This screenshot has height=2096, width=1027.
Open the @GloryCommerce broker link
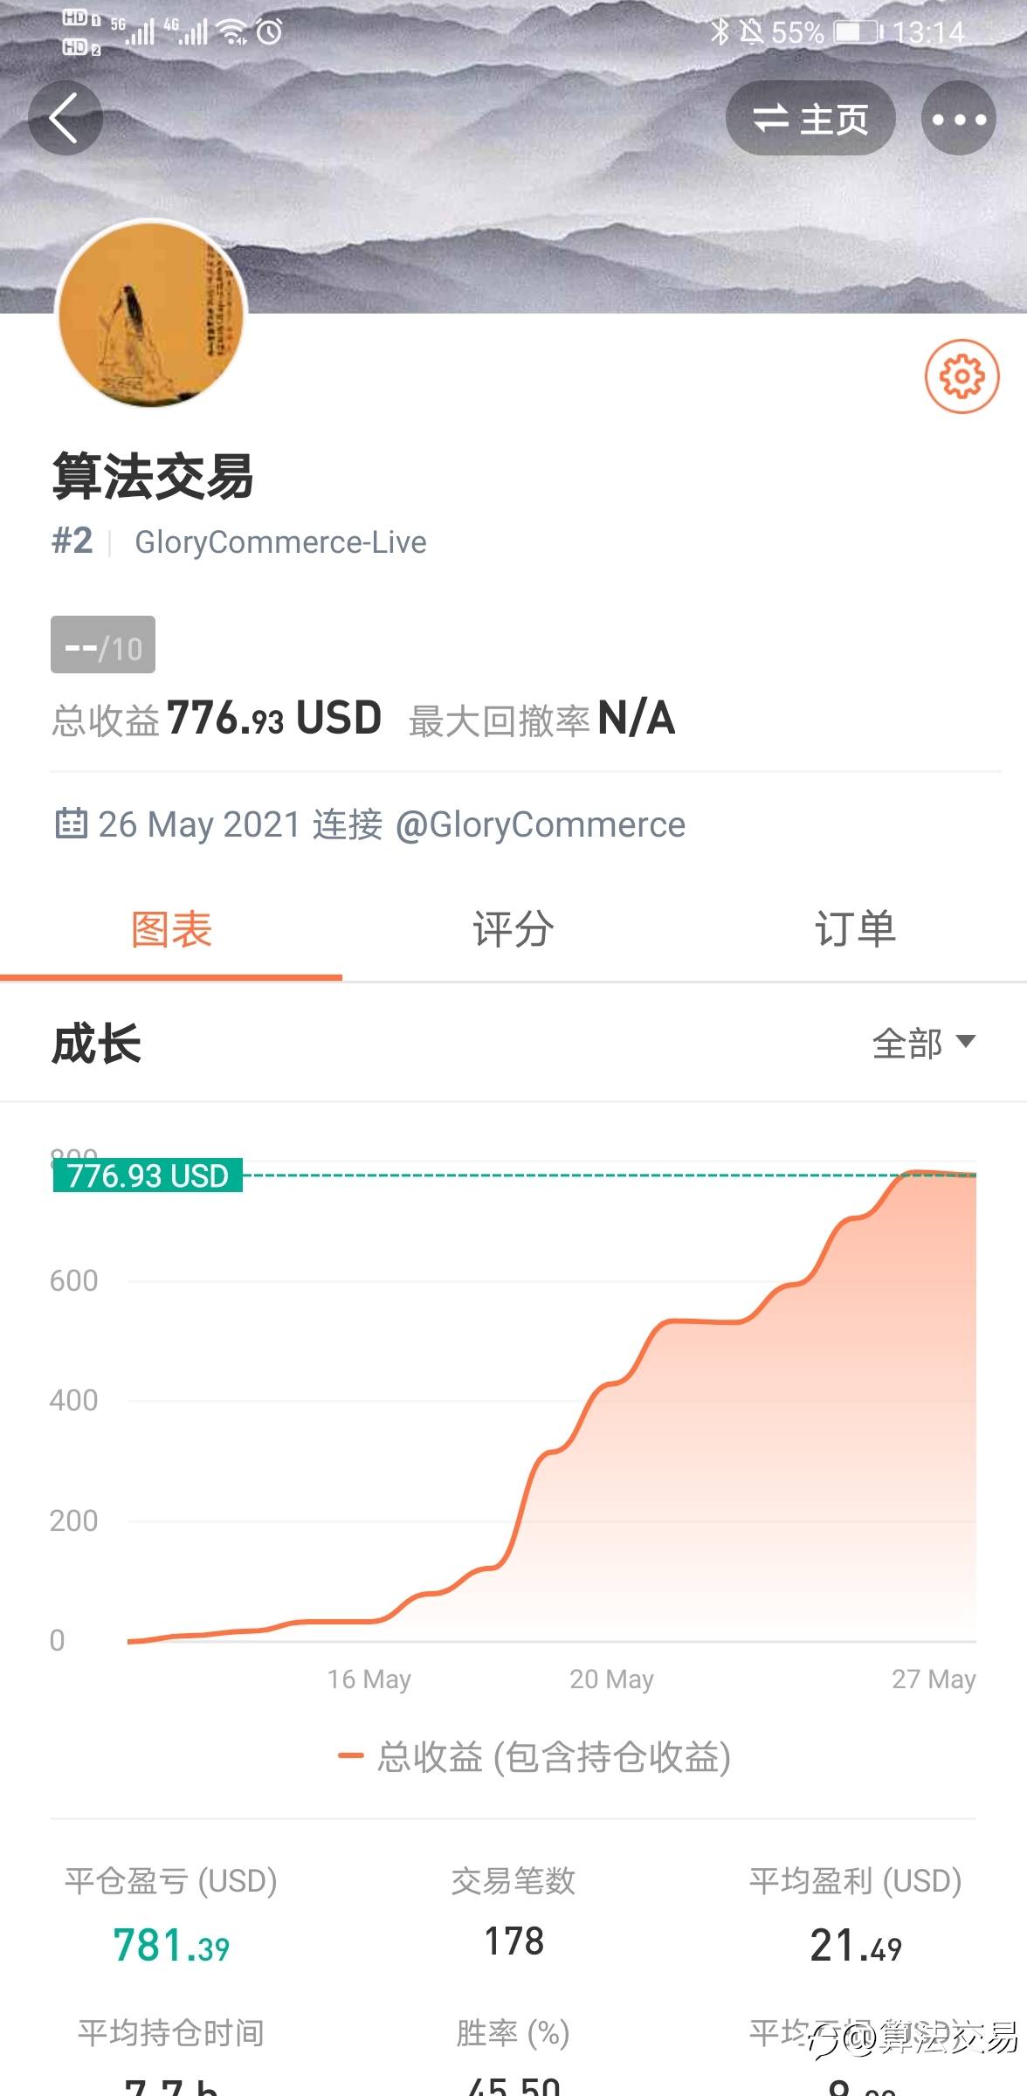541,824
